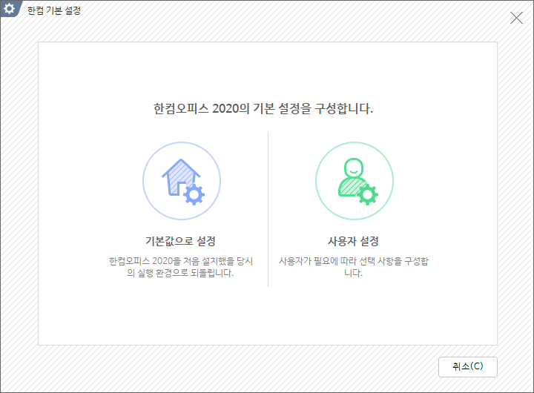
Task: Select the blue house-gear default settings icon
Action: pyautogui.click(x=182, y=181)
